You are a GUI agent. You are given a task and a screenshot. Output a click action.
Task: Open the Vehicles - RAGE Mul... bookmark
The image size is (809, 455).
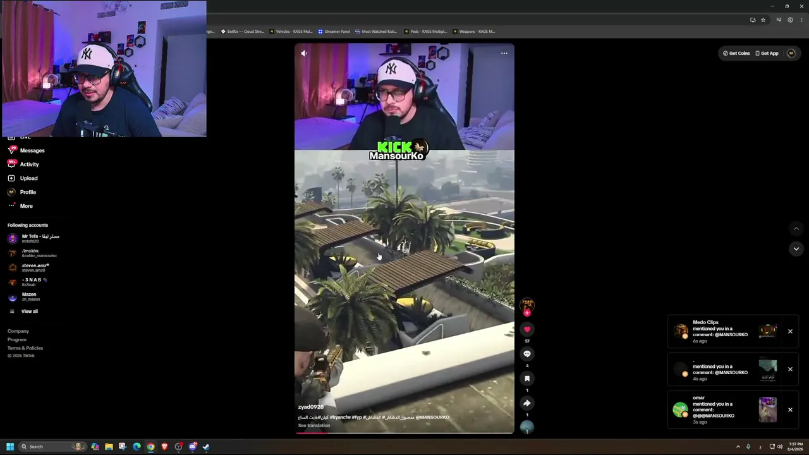[291, 31]
